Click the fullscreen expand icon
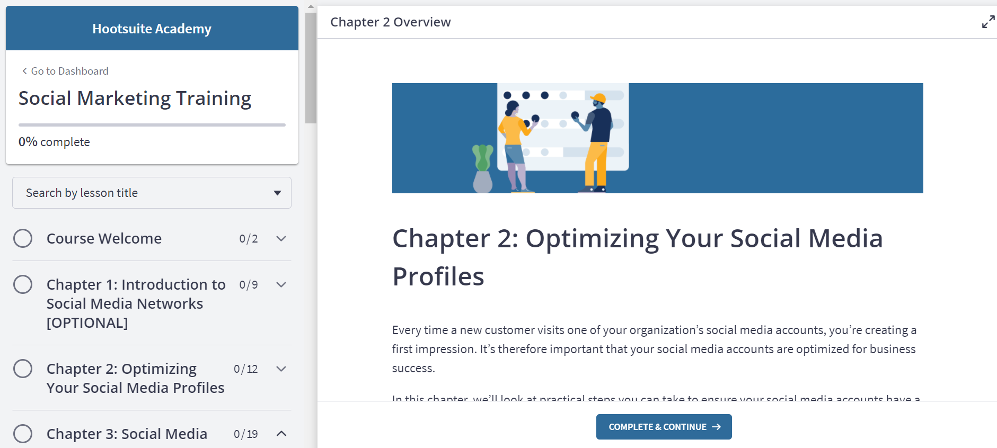The height and width of the screenshot is (448, 997). click(x=987, y=22)
